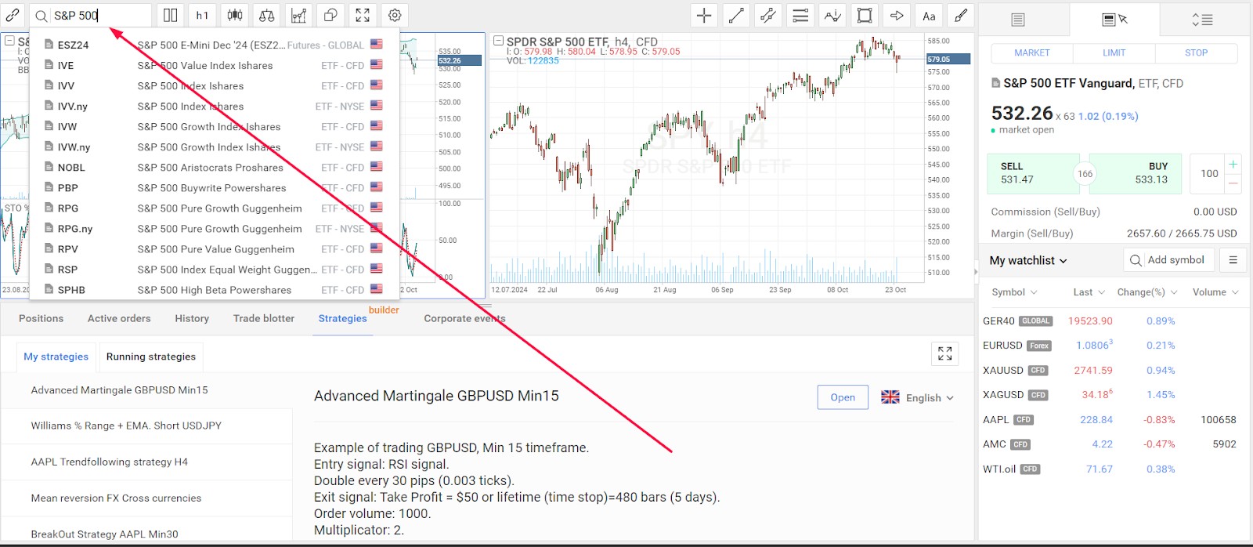
Task: Open the Trade blotter tab
Action: coord(264,318)
